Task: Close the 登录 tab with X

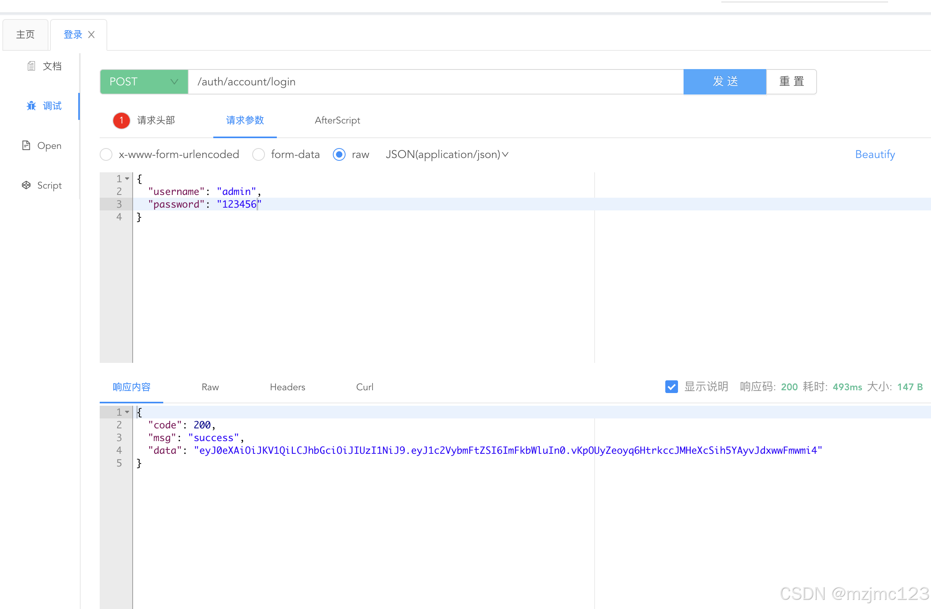Action: pos(91,35)
